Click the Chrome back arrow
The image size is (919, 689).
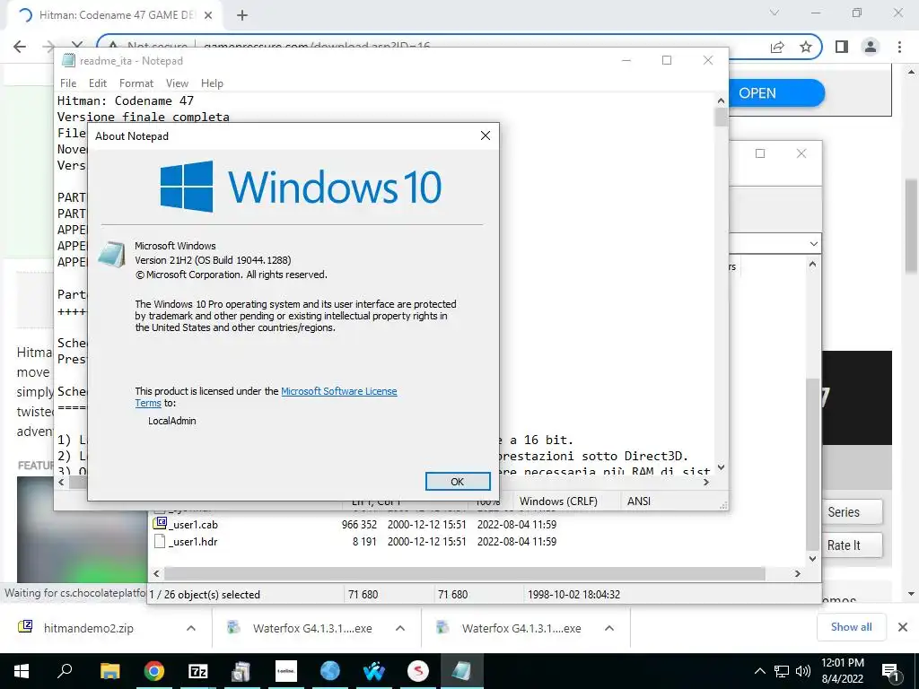click(x=20, y=47)
